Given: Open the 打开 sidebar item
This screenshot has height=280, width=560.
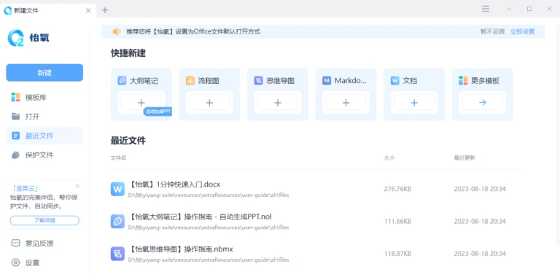Looking at the screenshot, I should click(x=44, y=117).
